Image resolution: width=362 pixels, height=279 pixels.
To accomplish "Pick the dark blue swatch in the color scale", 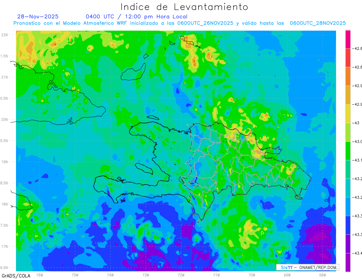I will pos(348,225).
